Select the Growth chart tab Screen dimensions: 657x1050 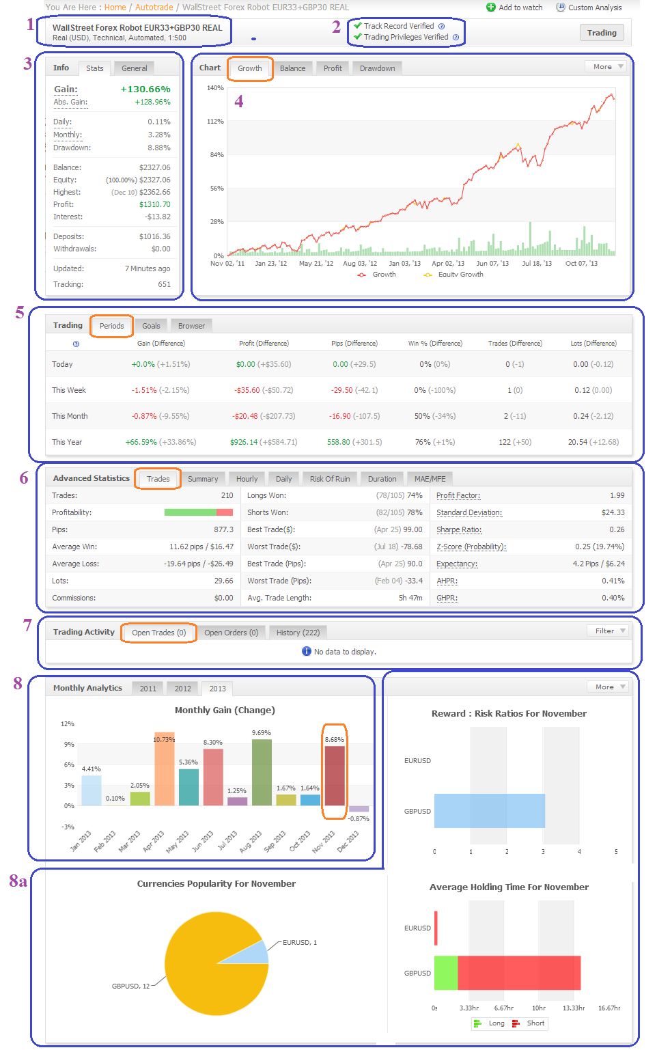click(x=250, y=68)
